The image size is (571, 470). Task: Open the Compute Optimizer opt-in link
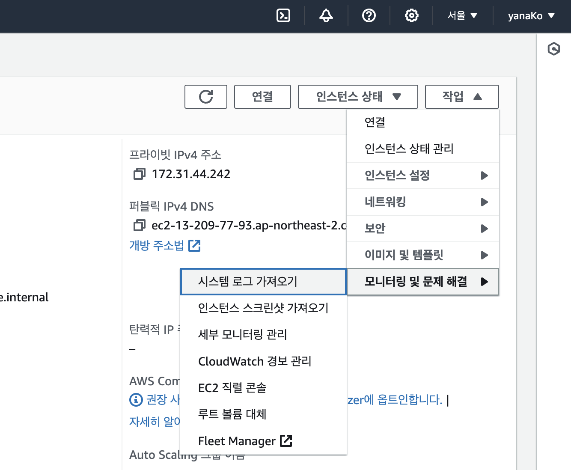[395, 400]
